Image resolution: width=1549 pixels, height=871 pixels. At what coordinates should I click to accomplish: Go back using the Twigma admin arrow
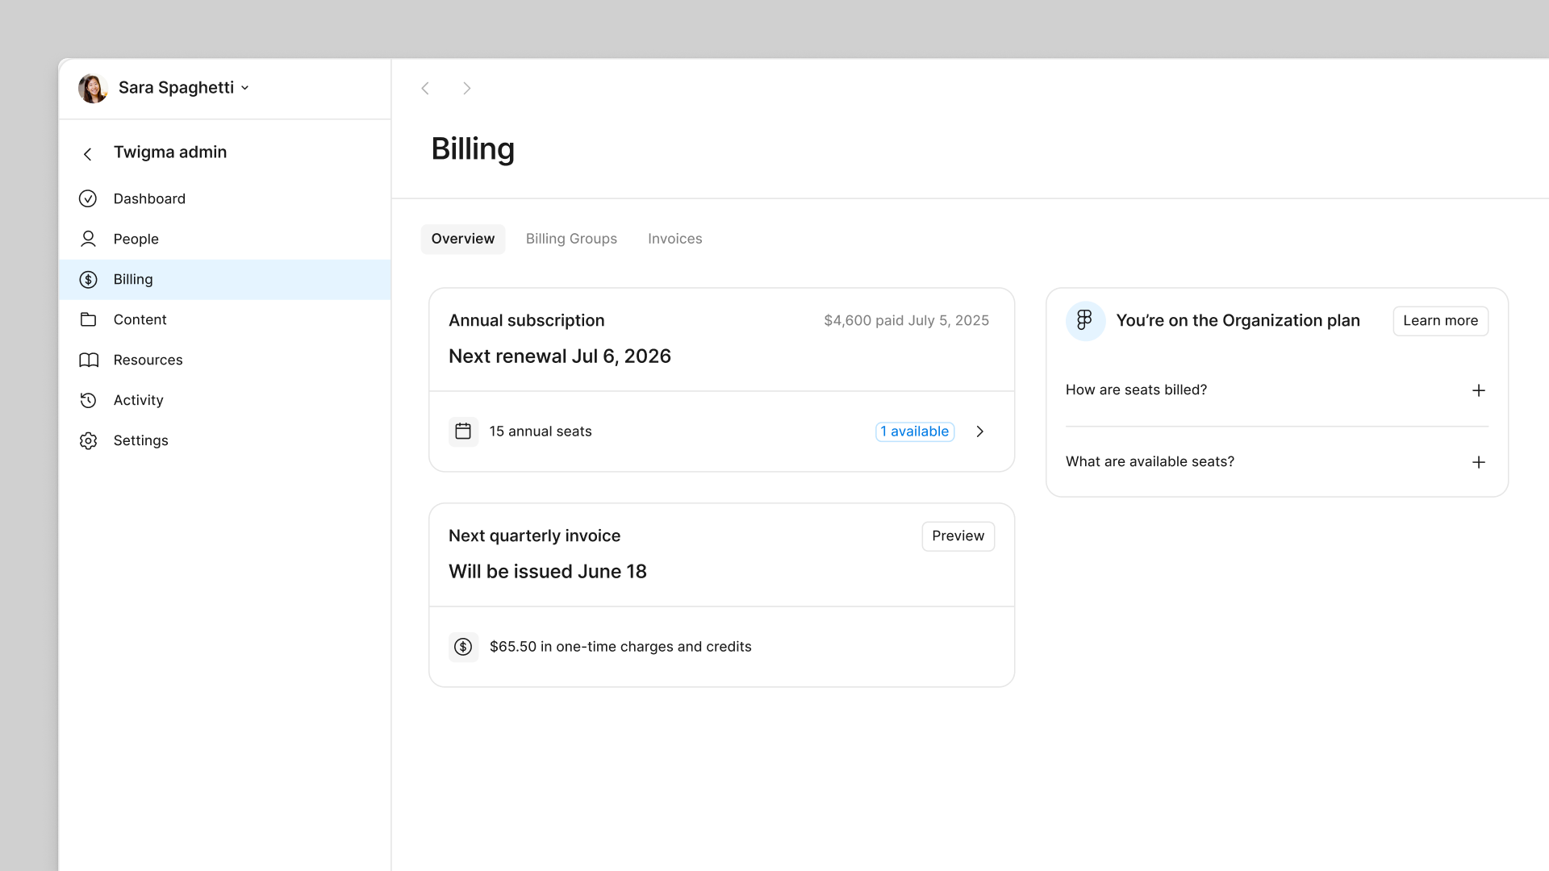(x=88, y=153)
